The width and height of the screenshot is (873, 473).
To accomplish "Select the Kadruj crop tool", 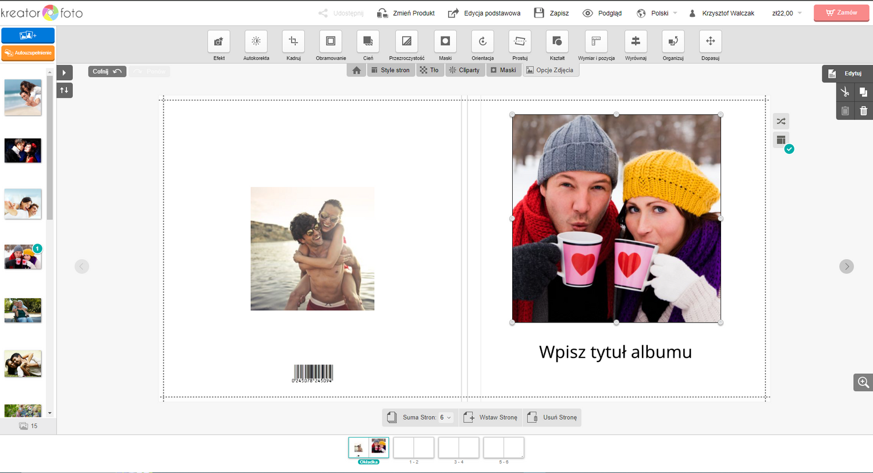I will (293, 41).
